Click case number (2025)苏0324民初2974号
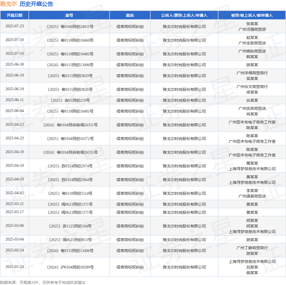286x285 pixels. click(x=69, y=166)
